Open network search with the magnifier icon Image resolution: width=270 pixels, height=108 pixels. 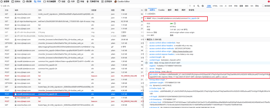[x=198, y=6]
